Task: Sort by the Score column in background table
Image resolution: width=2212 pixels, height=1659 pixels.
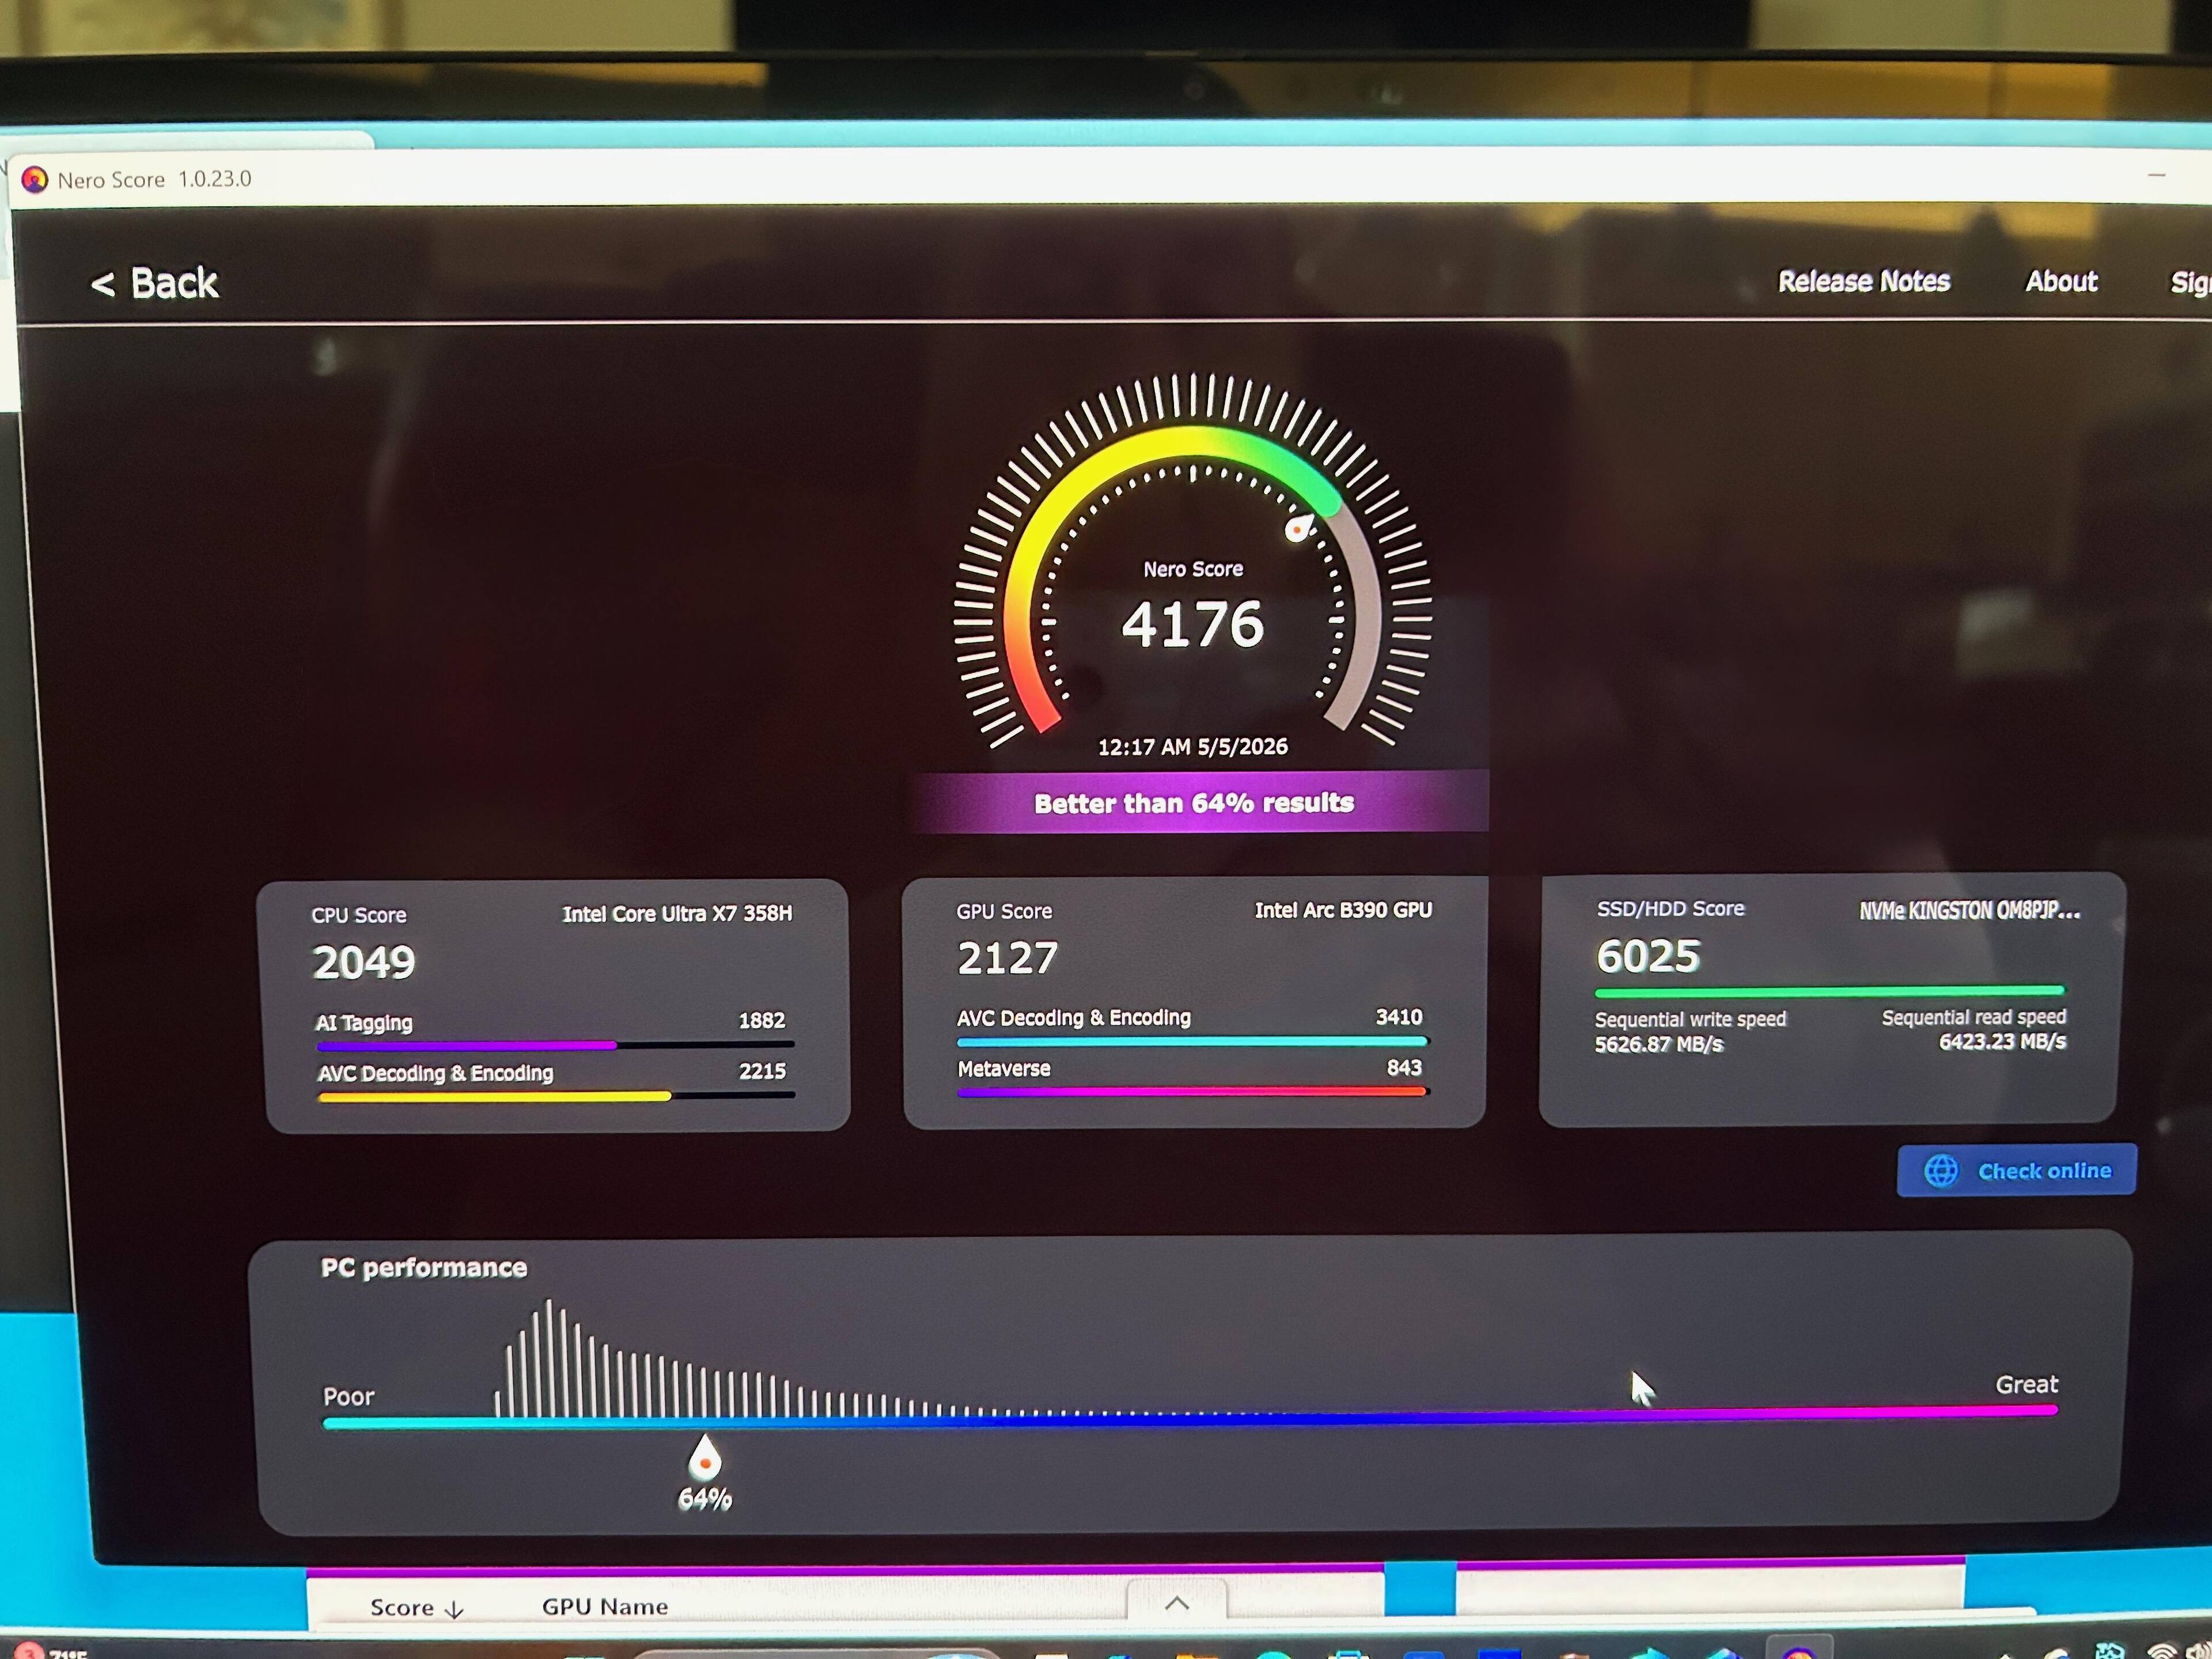Action: click(x=416, y=1607)
